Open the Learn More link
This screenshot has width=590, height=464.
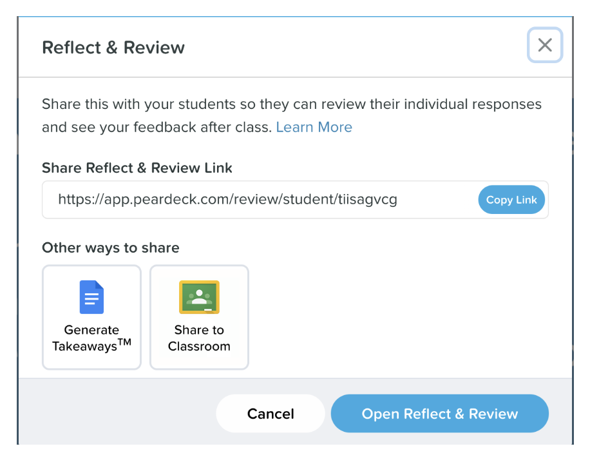(314, 127)
